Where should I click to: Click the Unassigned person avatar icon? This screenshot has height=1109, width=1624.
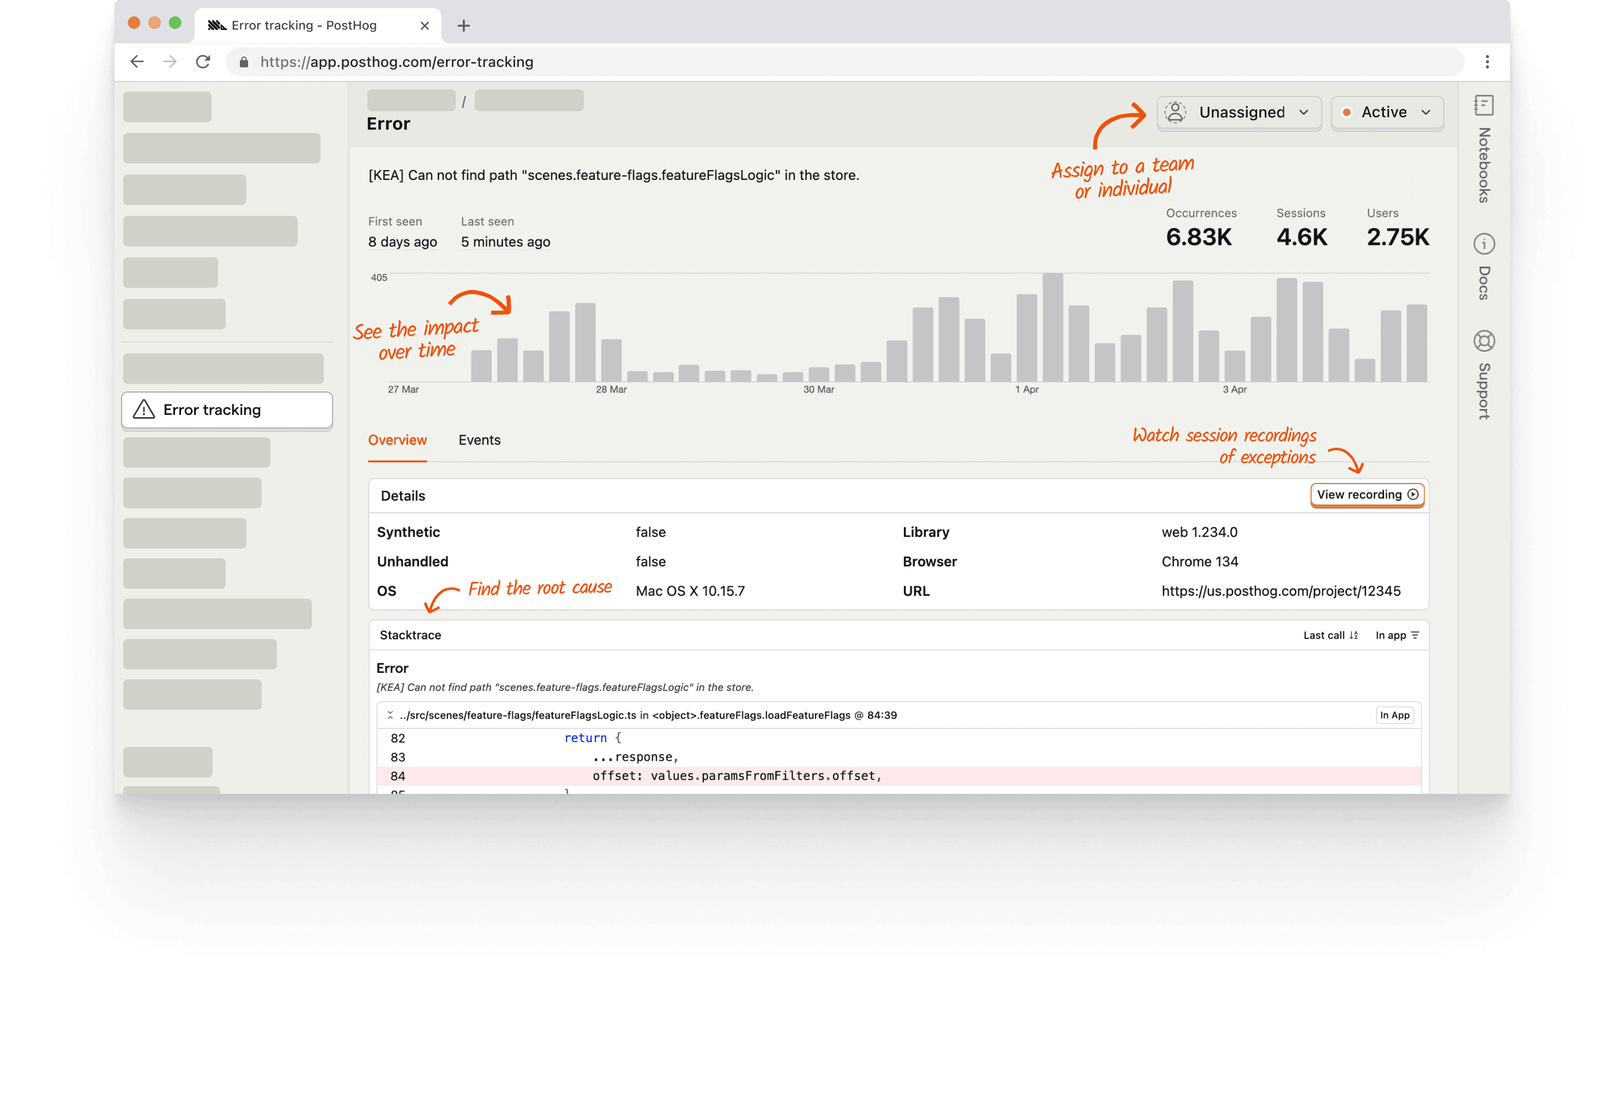[x=1175, y=112]
